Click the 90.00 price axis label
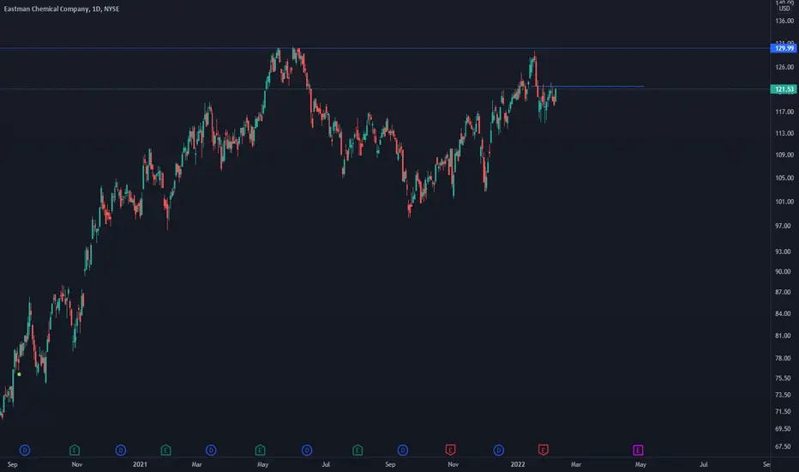 784,272
